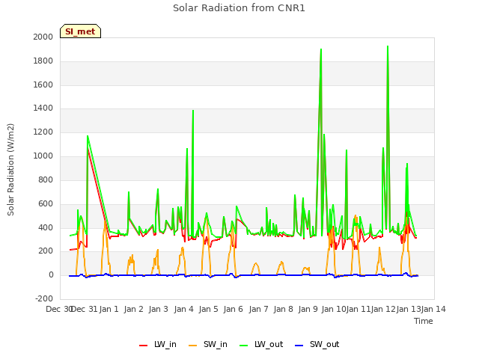
Task: Click the Jan 3 x-axis tick label
Action: pyautogui.click(x=159, y=309)
